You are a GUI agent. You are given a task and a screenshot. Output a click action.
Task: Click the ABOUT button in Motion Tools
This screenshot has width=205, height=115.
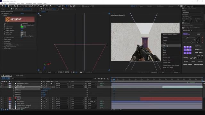pos(199,34)
